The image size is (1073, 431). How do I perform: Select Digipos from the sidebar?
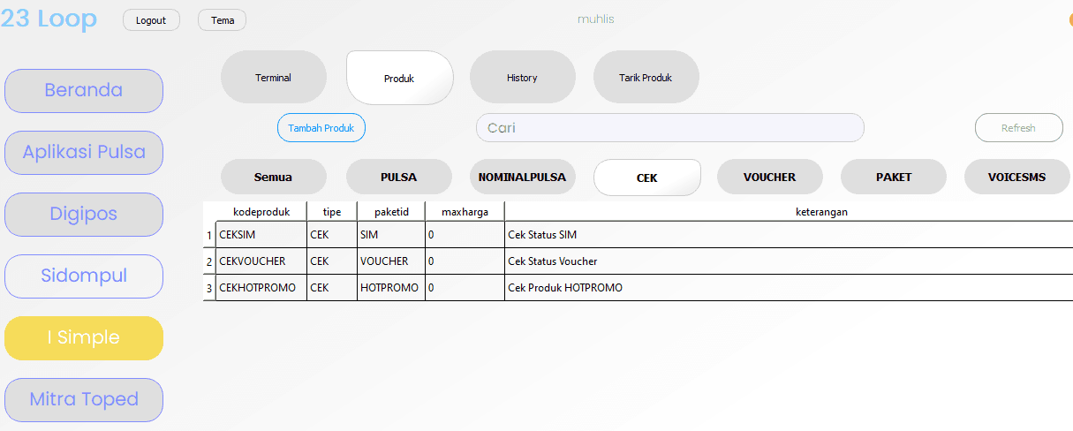tap(84, 215)
